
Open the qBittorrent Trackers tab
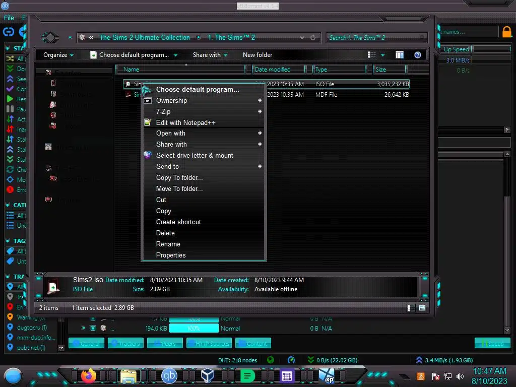point(125,343)
